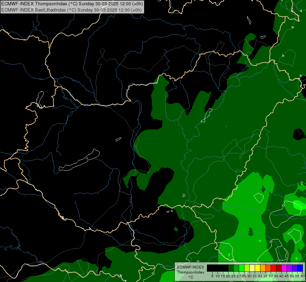Click the 'ThompsonIndex' label in the legend box
The image size is (306, 282).
(191, 272)
